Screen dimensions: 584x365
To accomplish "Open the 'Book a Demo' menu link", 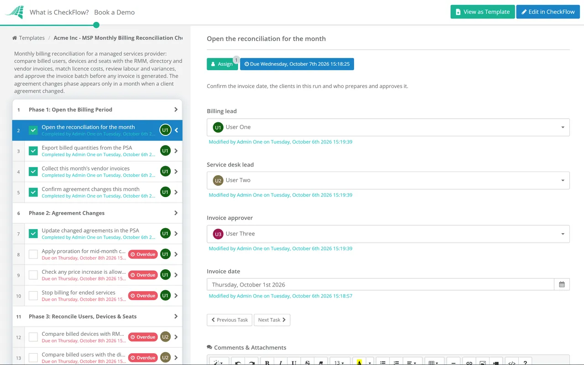I will point(115,12).
